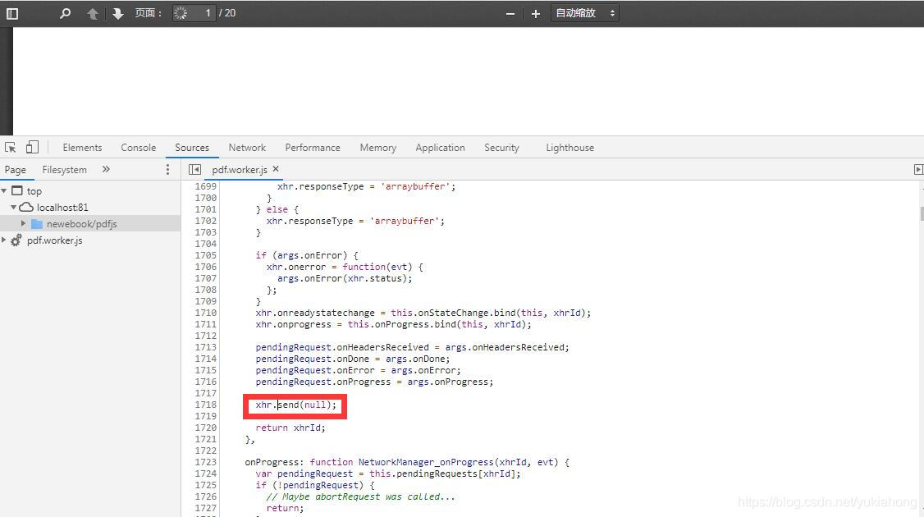
Task: Toggle the PDF sidebar icon
Action: click(x=11, y=12)
